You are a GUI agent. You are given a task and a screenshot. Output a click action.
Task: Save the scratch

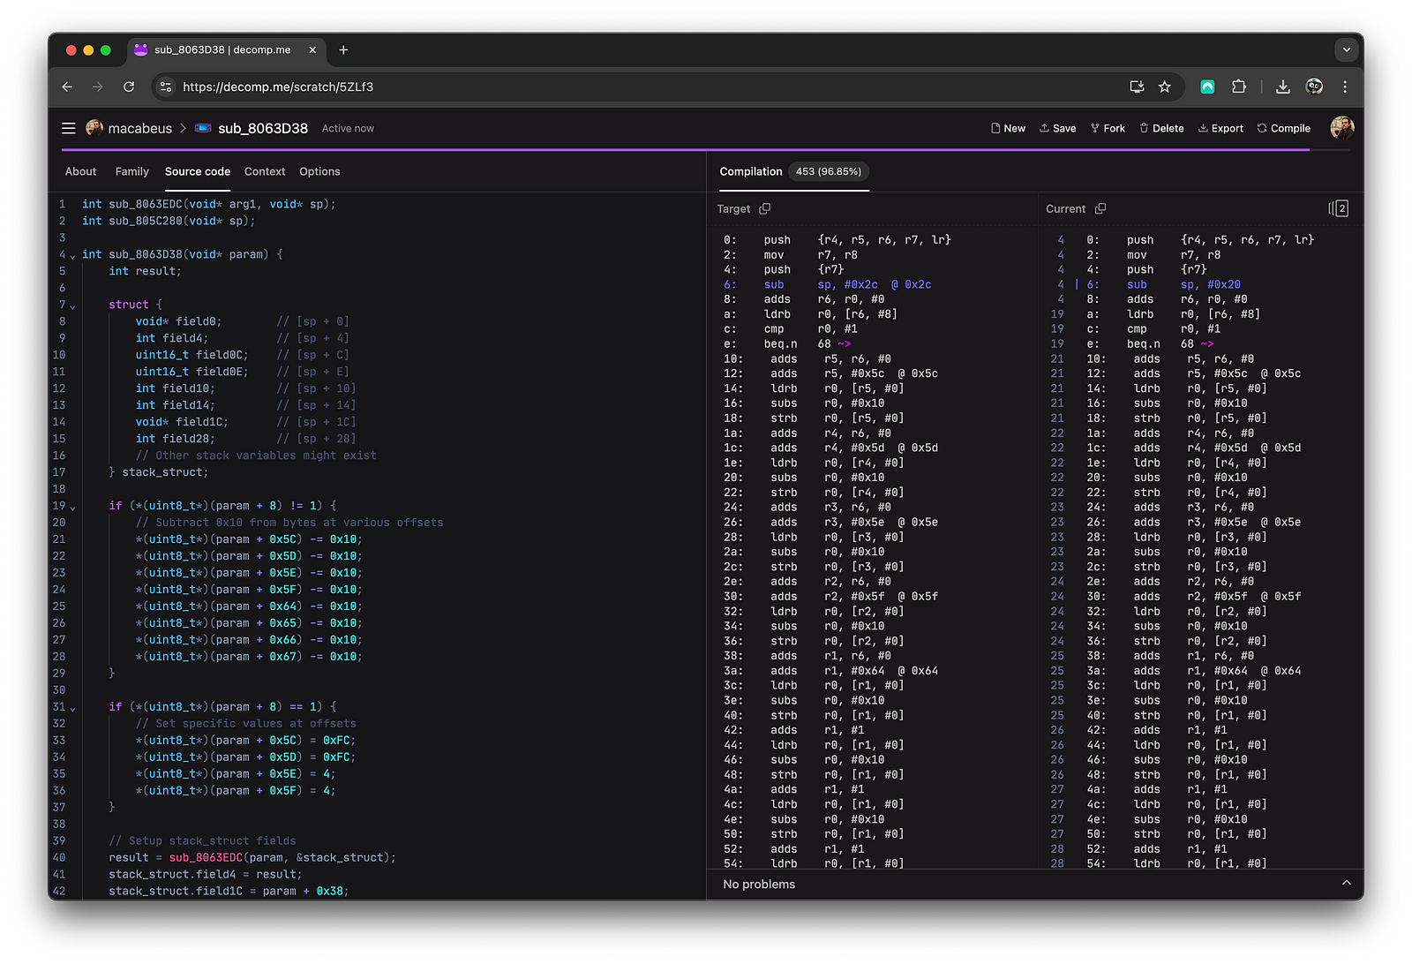pos(1057,128)
